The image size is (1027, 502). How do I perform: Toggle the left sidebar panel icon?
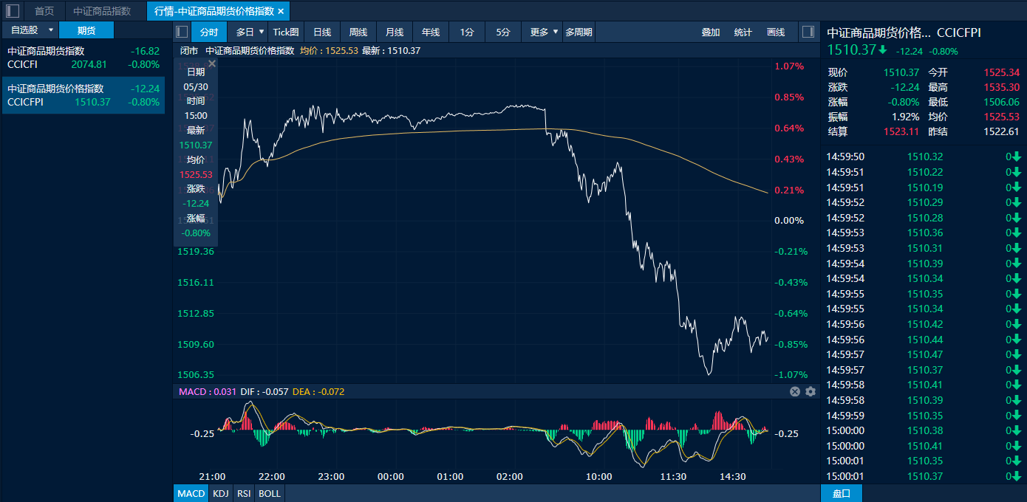pyautogui.click(x=13, y=11)
